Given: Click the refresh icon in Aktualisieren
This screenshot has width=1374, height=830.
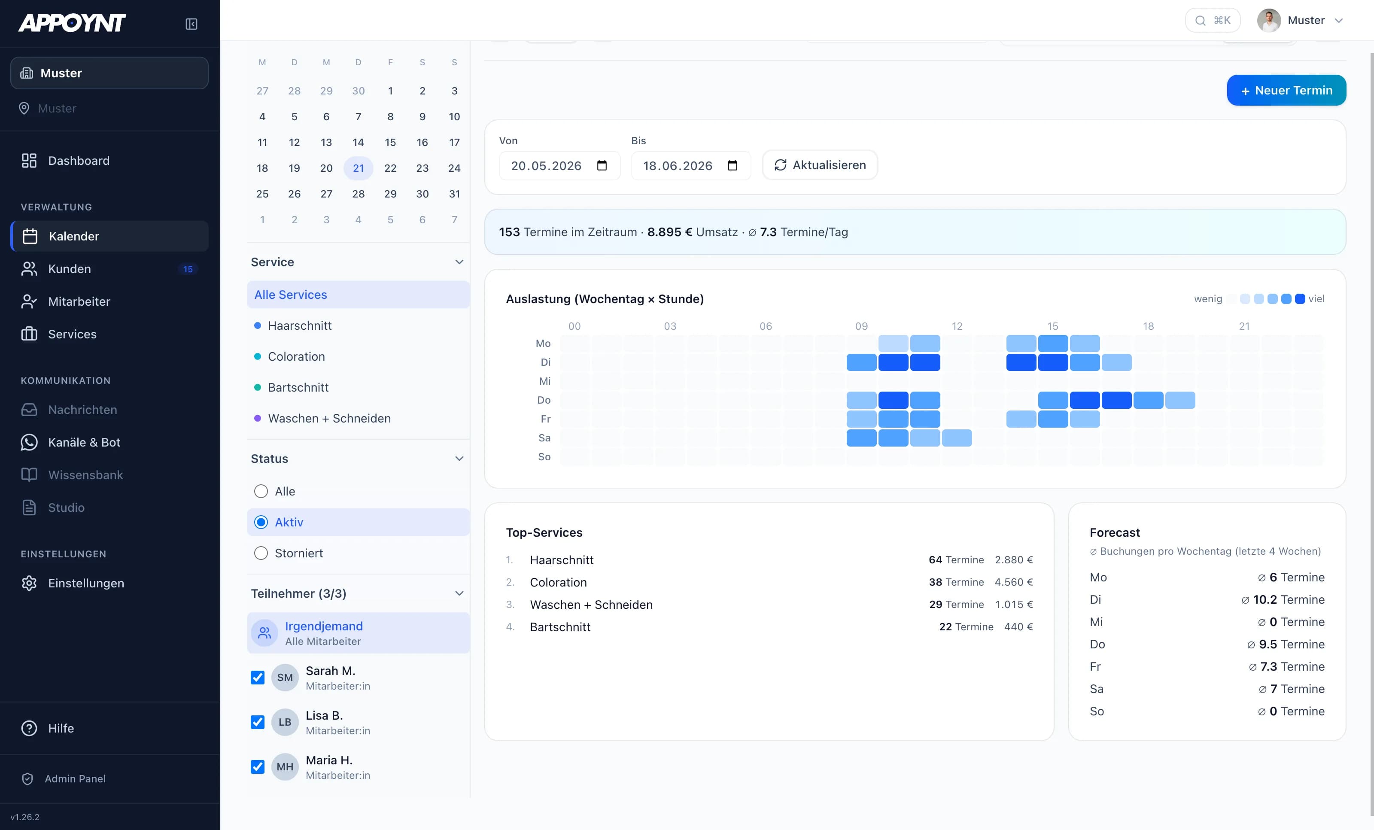Looking at the screenshot, I should click(780, 165).
